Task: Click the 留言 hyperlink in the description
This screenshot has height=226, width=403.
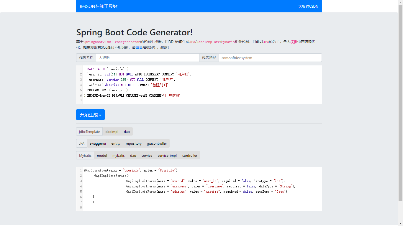Action: point(139,47)
